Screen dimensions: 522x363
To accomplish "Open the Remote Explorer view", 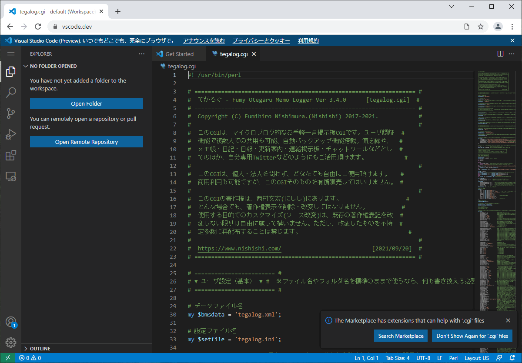I will point(11,176).
